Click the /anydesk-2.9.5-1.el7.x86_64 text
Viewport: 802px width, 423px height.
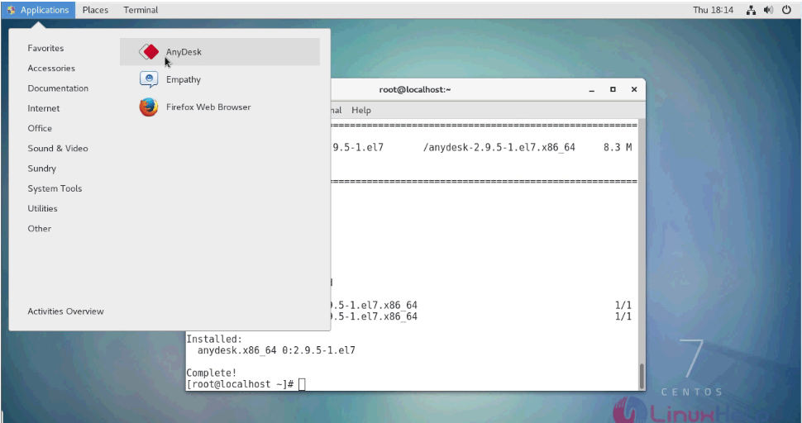pos(499,147)
